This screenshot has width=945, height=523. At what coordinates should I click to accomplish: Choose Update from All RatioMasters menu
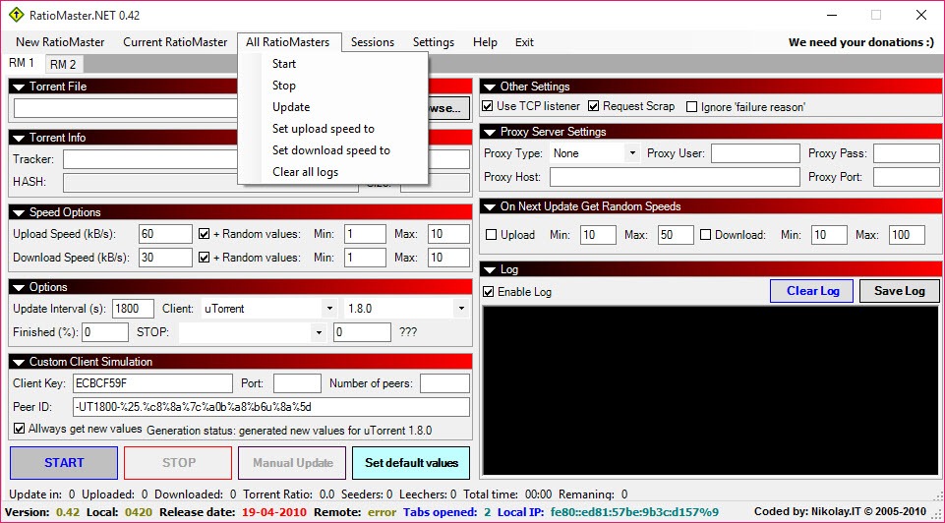coord(332,107)
